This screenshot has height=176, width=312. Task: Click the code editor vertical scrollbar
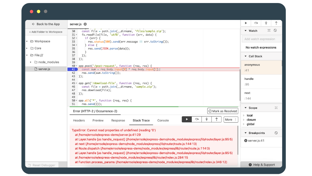coord(240,85)
